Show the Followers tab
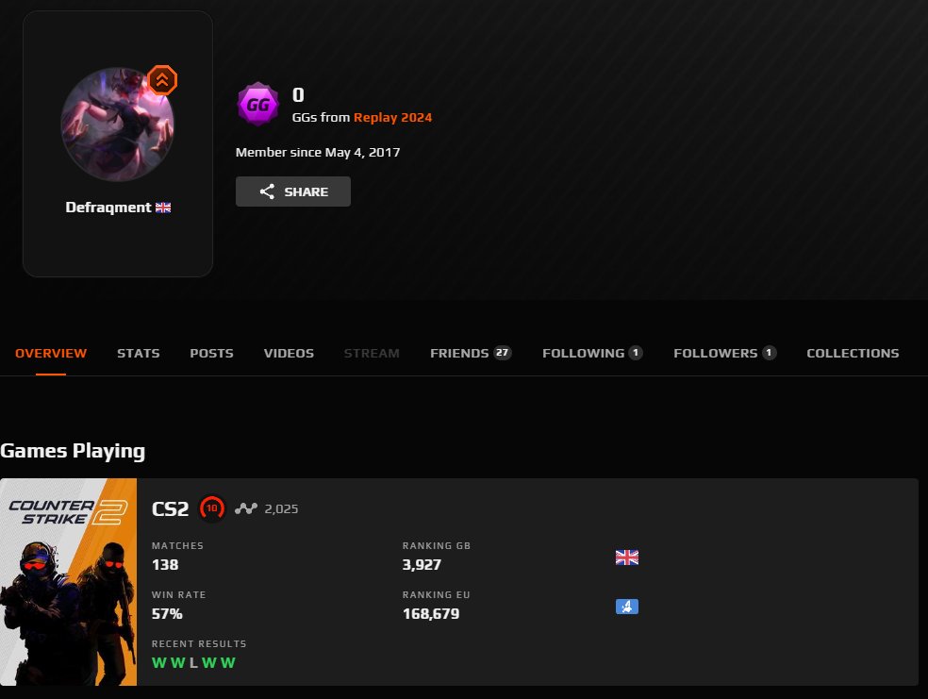The height and width of the screenshot is (699, 928). 725,354
